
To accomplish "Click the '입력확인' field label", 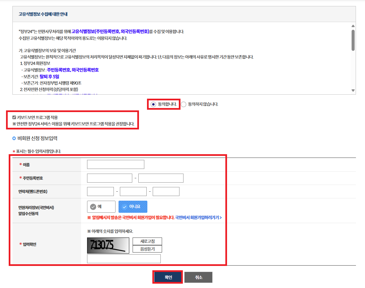I will (x=29, y=244).
